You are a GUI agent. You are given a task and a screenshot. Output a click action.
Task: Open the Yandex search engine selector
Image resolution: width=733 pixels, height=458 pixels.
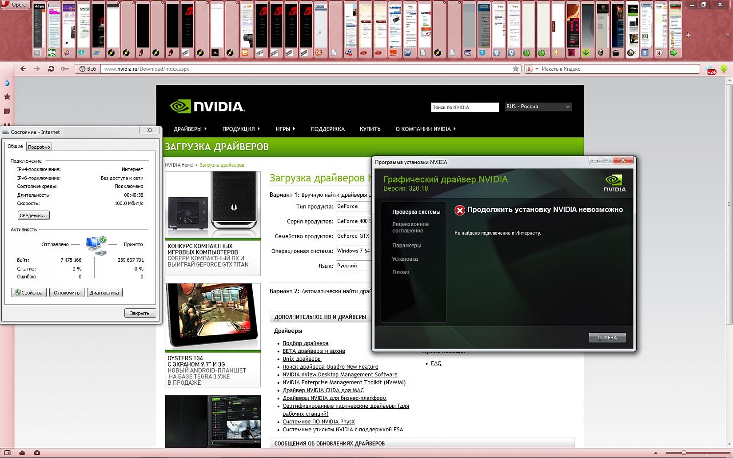tap(532, 69)
